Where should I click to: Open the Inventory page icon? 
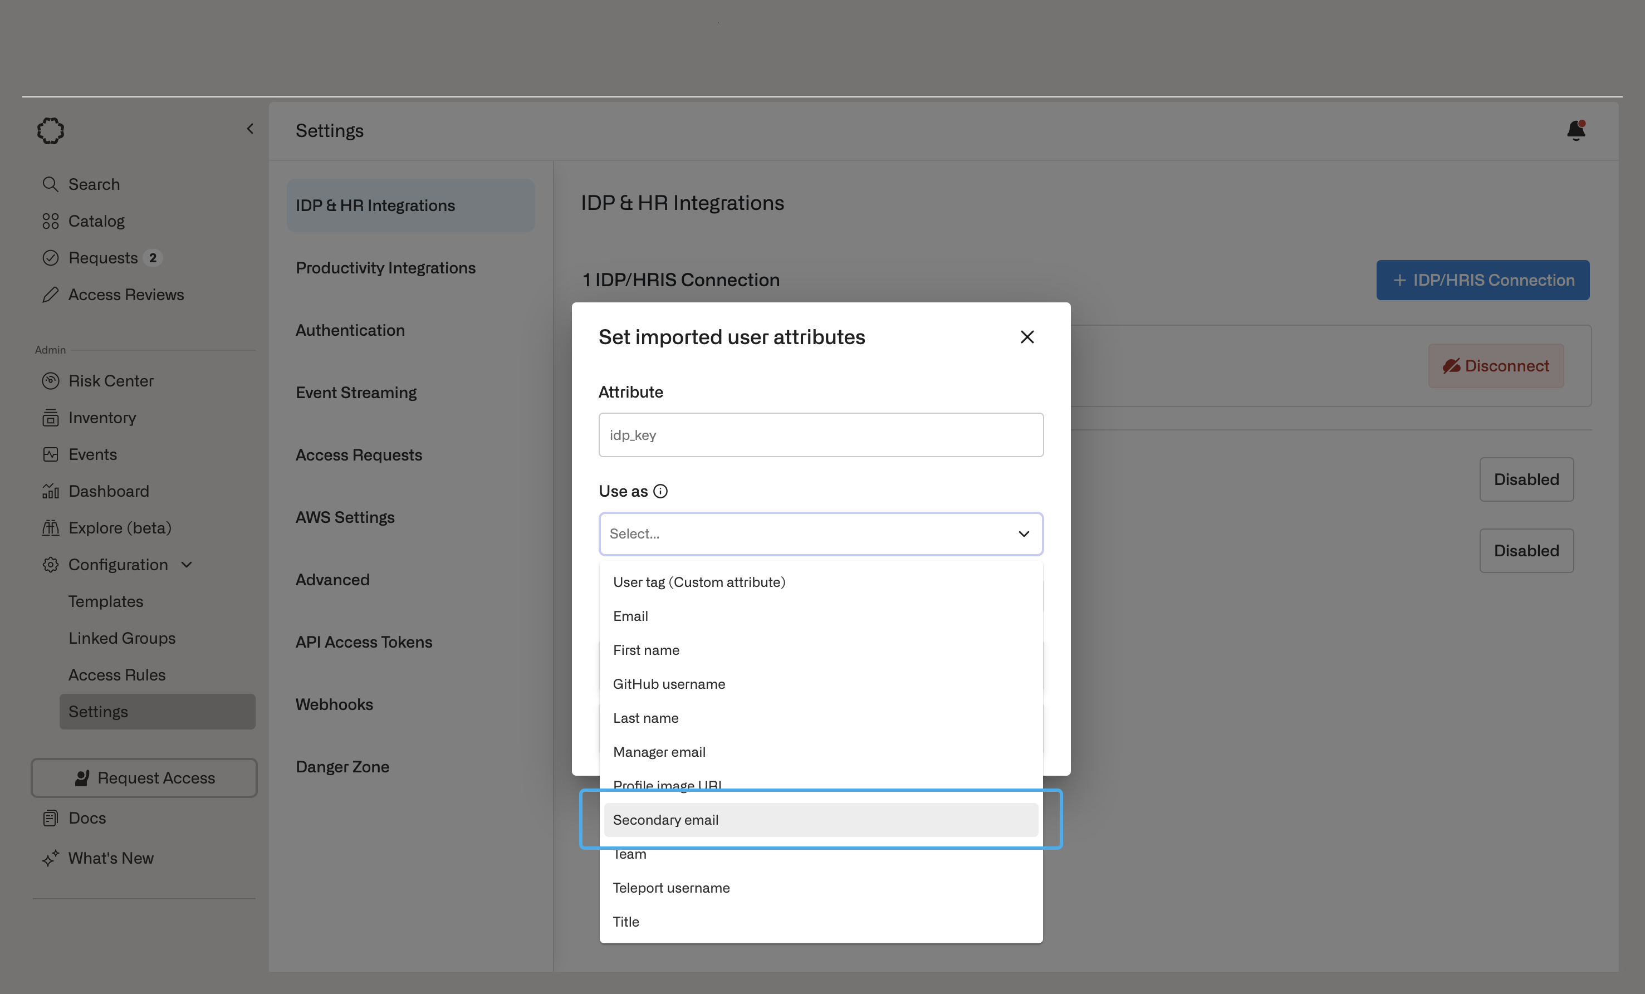click(51, 418)
